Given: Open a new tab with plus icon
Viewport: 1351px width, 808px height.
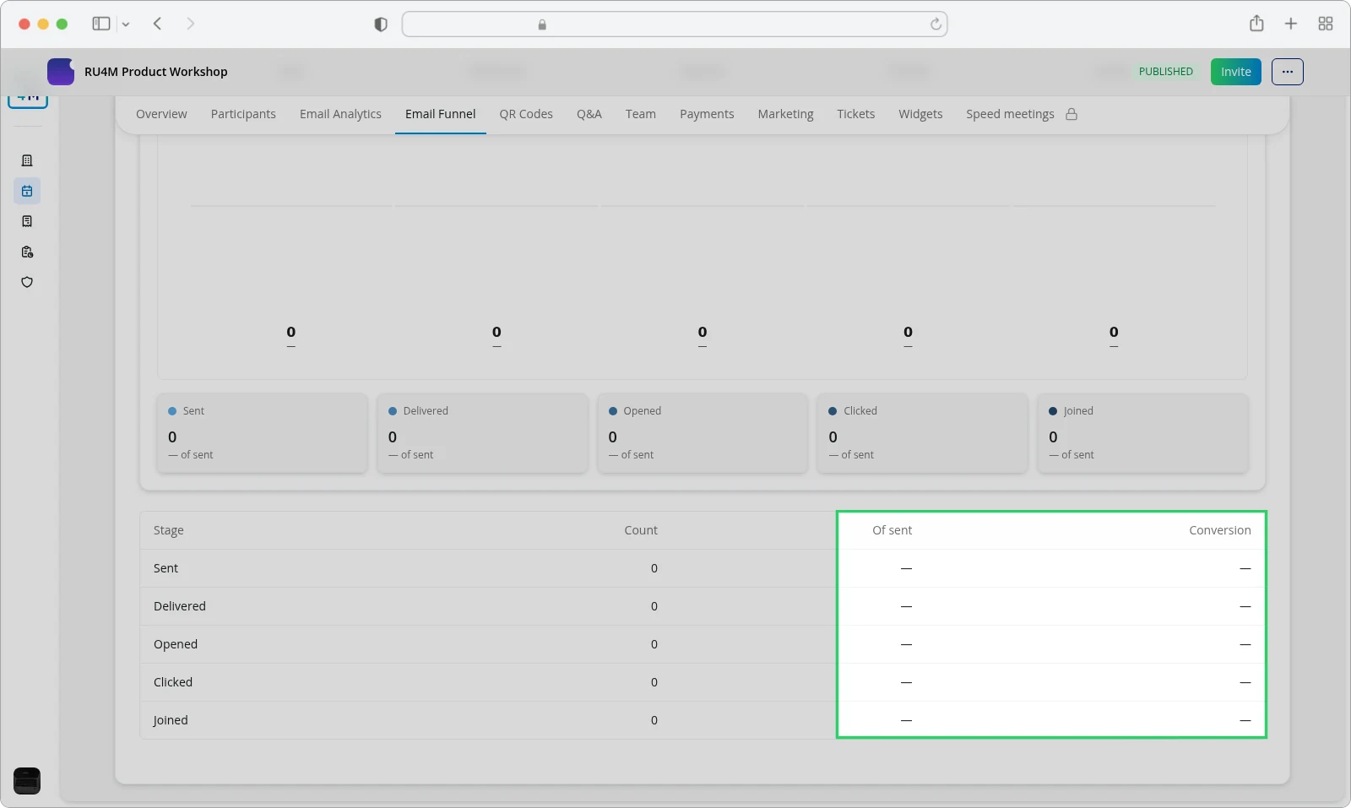Looking at the screenshot, I should click(1291, 24).
